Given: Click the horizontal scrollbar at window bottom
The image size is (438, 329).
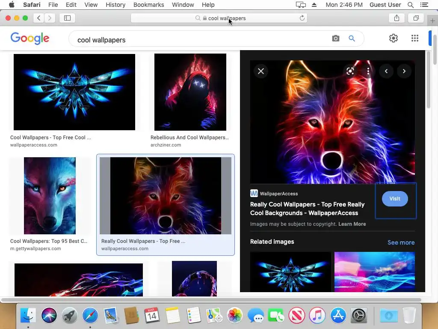Looking at the screenshot, I should [x=211, y=300].
